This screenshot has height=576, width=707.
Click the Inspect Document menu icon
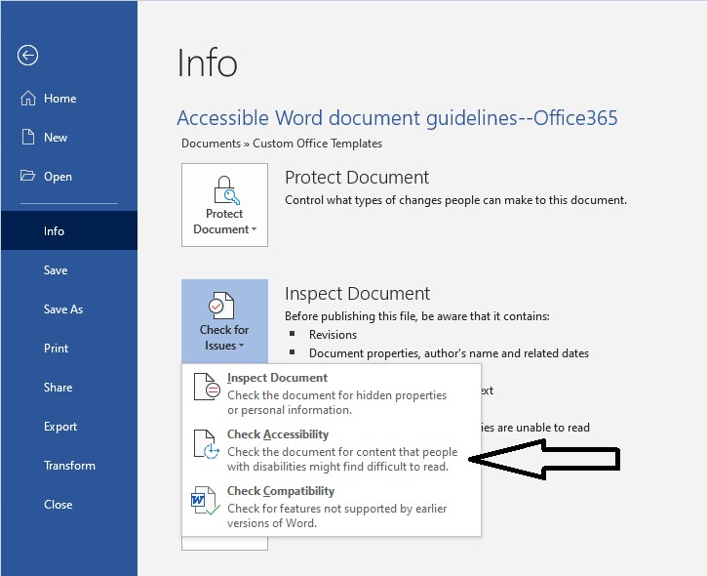coord(207,387)
